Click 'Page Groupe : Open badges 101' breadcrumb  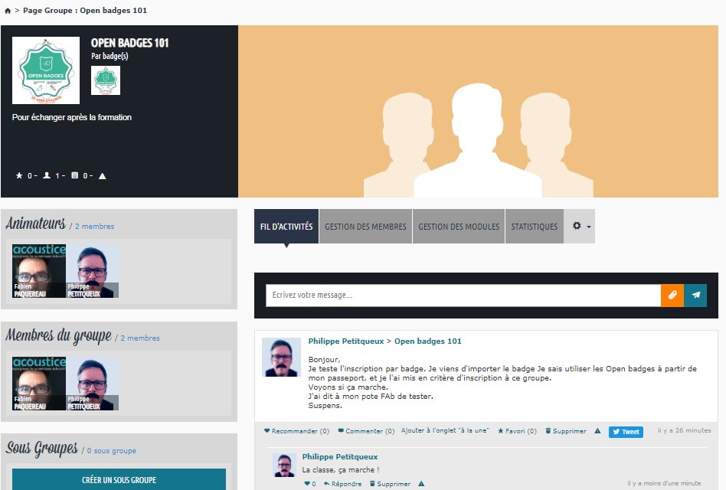[85, 10]
